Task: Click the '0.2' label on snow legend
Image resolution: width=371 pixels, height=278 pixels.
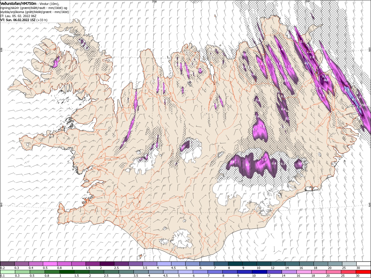Action: pos(2,268)
